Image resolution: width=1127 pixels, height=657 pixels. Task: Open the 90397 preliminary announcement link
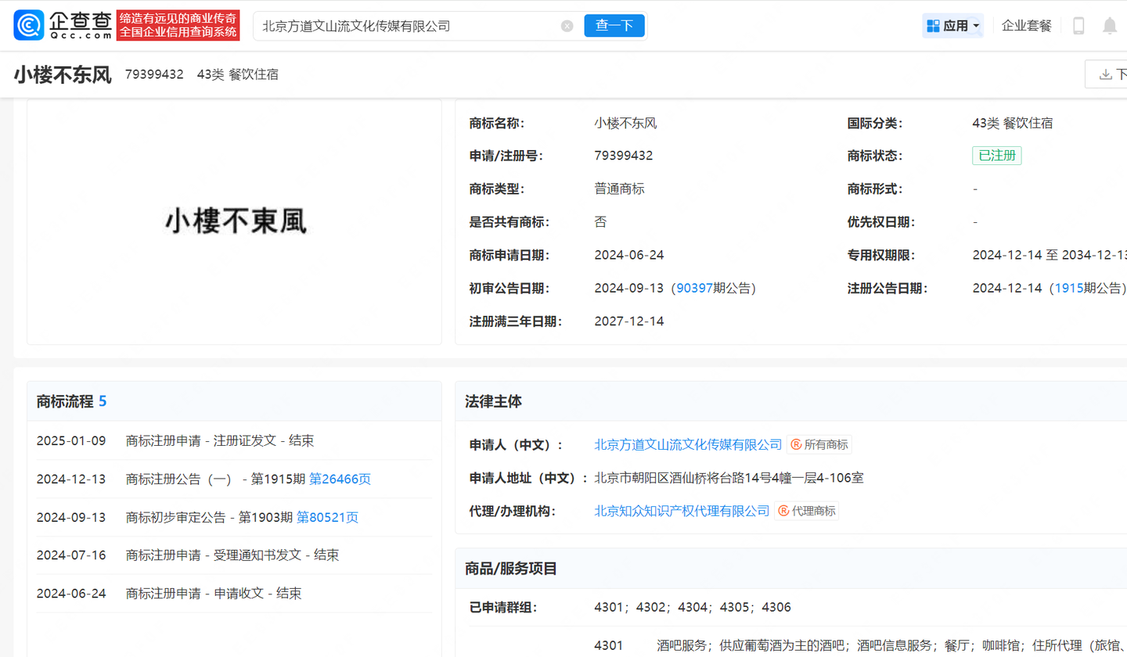(x=693, y=289)
